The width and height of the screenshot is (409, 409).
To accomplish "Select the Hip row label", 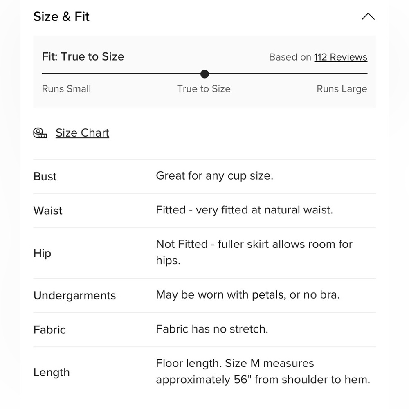I will 42,253.
